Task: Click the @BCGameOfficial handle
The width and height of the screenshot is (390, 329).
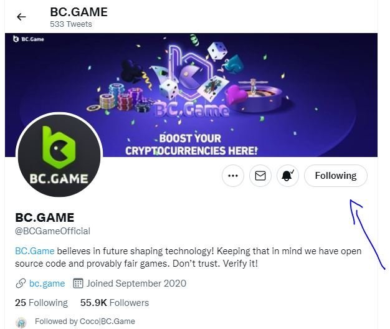Action: (52, 231)
